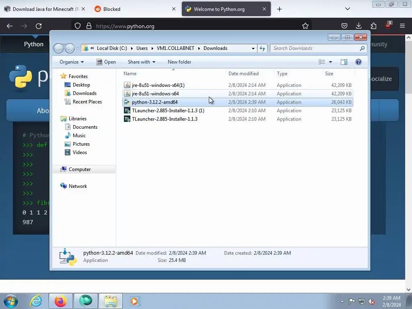Open the list all tabs dropdown
This screenshot has width=412, height=309.
(348, 9)
